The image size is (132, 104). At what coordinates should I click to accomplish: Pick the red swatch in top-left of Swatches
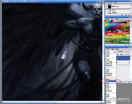pos(106,21)
